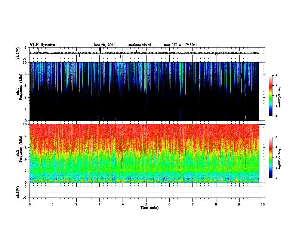Image resolution: width=296 pixels, height=229 pixels.
Task: Click the ch.1 "Frequency (kHz)" axis label
Action: 21,87
